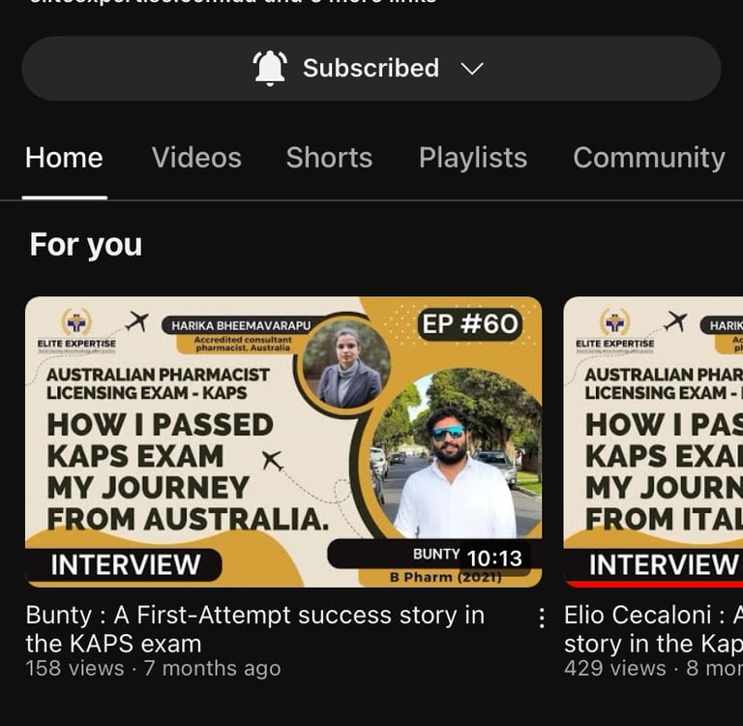This screenshot has width=743, height=726.
Task: Open the Elio Cecaloni video thumbnail
Action: (x=653, y=441)
